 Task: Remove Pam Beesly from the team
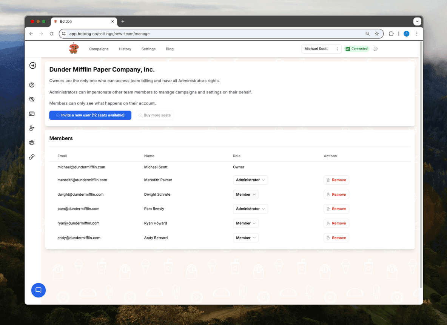click(x=336, y=208)
